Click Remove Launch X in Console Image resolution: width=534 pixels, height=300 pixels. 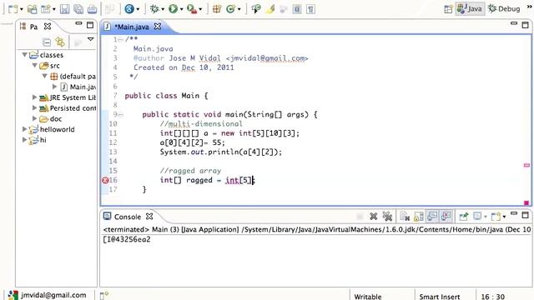[374, 217]
